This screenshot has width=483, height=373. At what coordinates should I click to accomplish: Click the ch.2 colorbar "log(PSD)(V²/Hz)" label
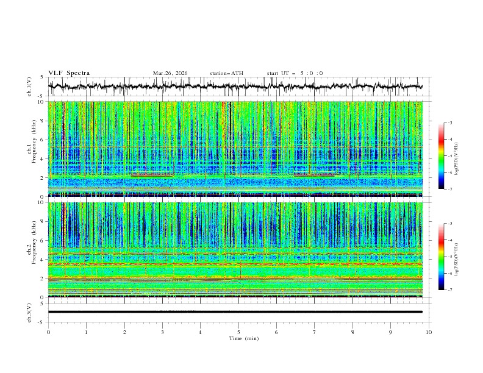click(456, 259)
